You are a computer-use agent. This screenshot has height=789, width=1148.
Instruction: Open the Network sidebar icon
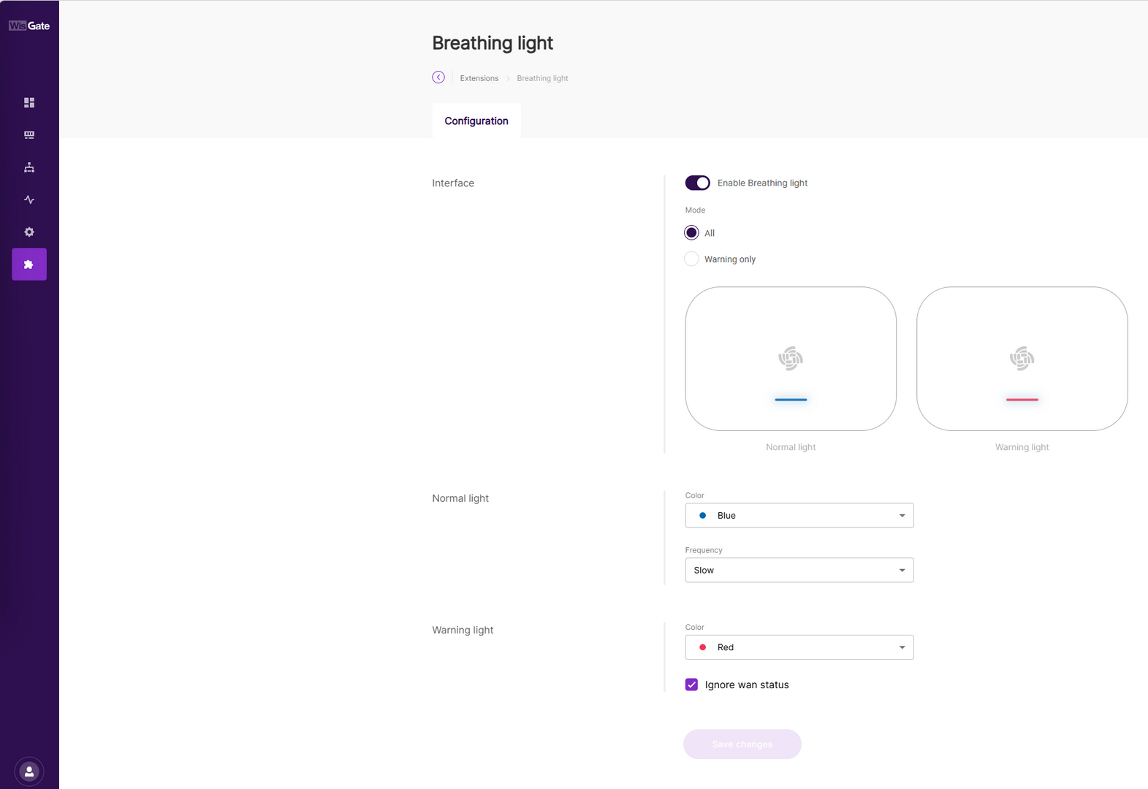point(29,167)
